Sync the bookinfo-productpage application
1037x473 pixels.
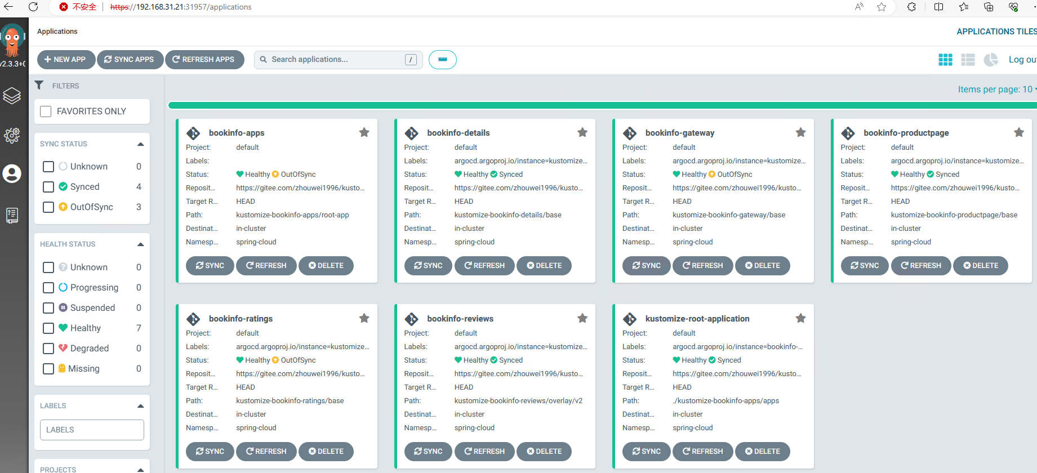pyautogui.click(x=865, y=266)
